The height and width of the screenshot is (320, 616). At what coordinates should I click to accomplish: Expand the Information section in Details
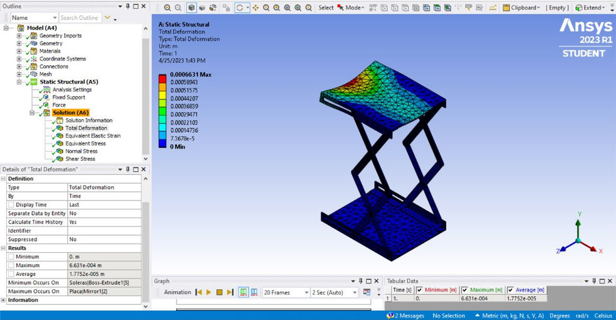(x=3, y=300)
